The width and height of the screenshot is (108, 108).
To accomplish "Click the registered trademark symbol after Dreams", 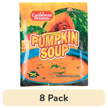I will (50, 19).
